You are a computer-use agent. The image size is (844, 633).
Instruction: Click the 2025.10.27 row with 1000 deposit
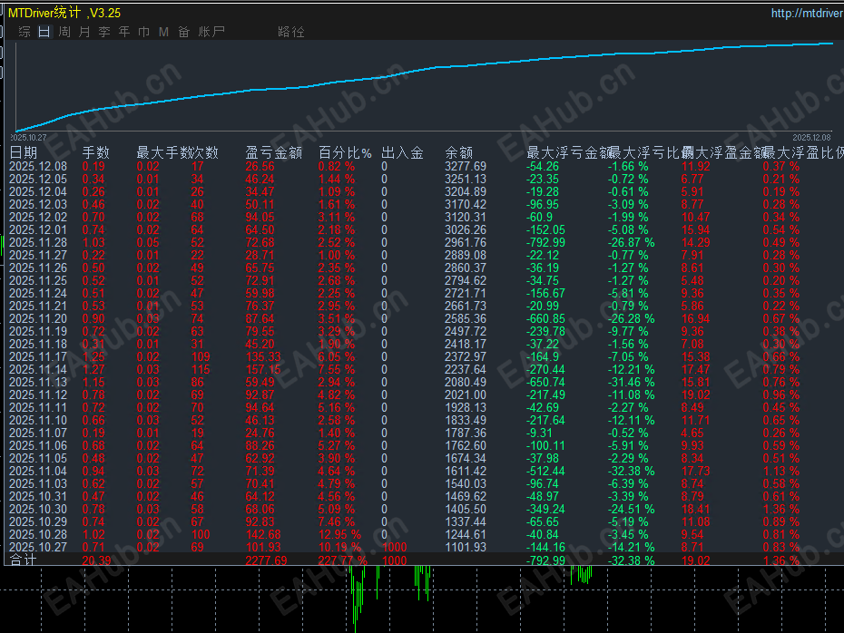coord(37,548)
